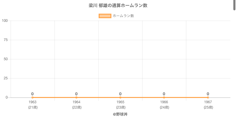Click the vertical scrollbar thumb at top right

tap(235, 5)
